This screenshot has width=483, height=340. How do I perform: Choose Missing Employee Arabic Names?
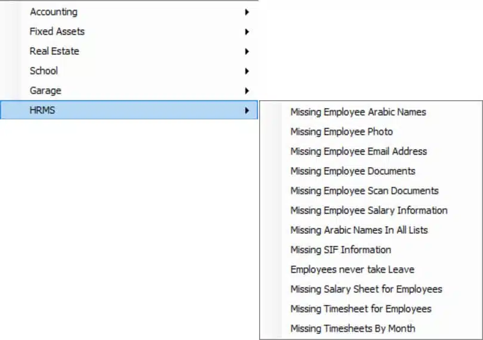pyautogui.click(x=371, y=112)
